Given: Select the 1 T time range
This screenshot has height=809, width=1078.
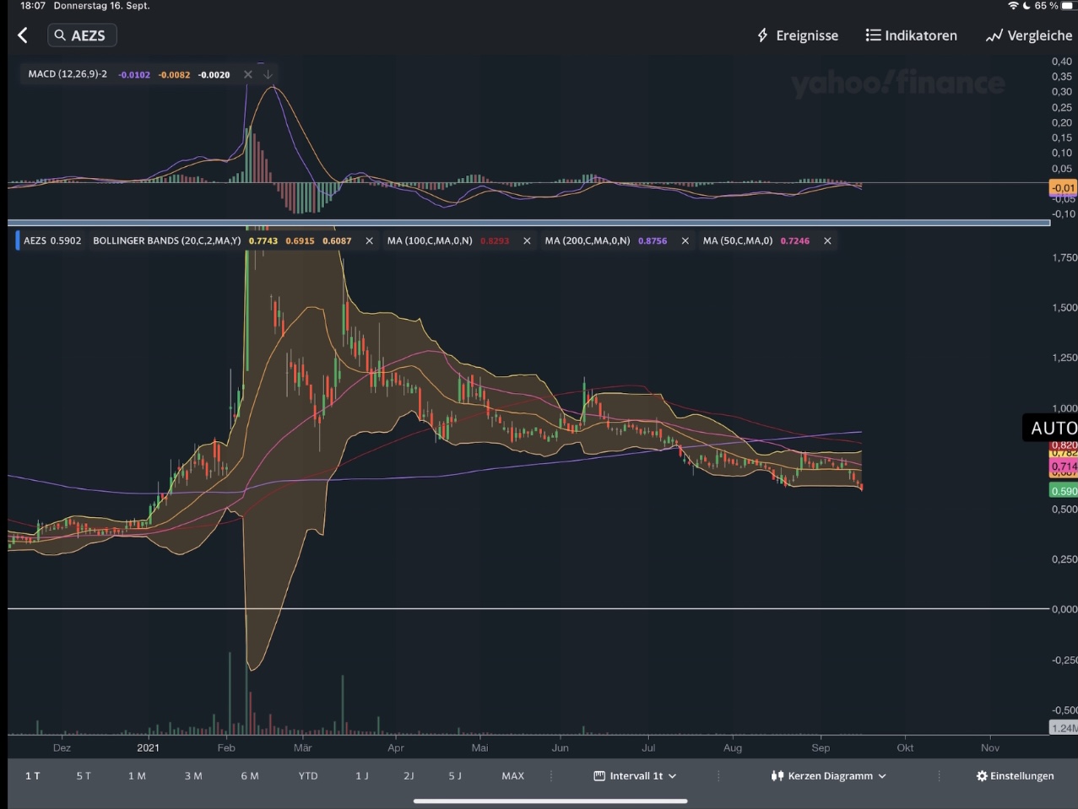Looking at the screenshot, I should 32,776.
